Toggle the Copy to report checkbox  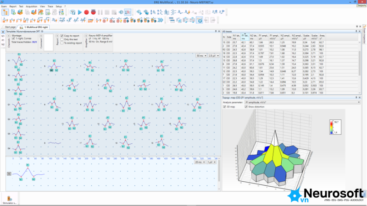coord(62,36)
